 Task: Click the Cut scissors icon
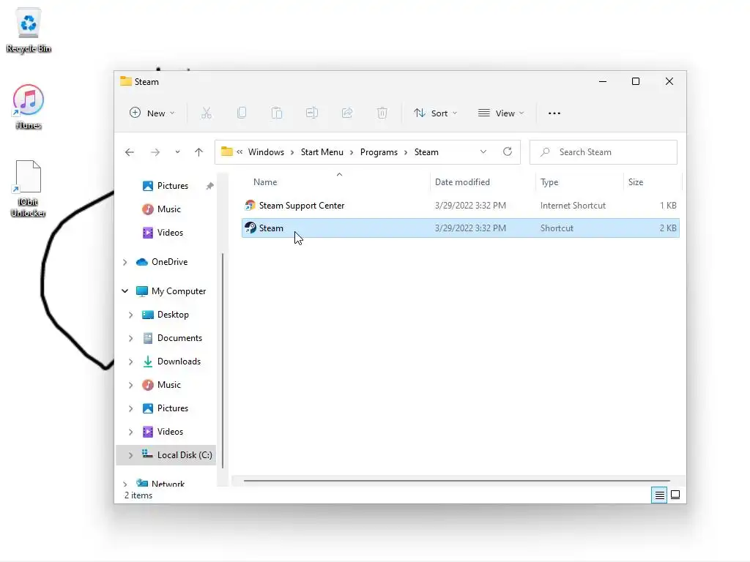click(206, 113)
